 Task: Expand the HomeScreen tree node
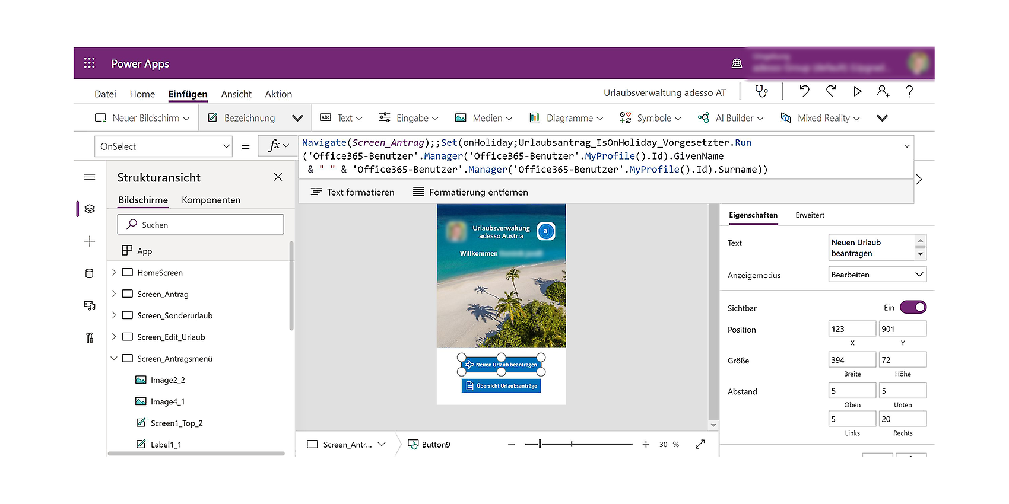click(114, 272)
